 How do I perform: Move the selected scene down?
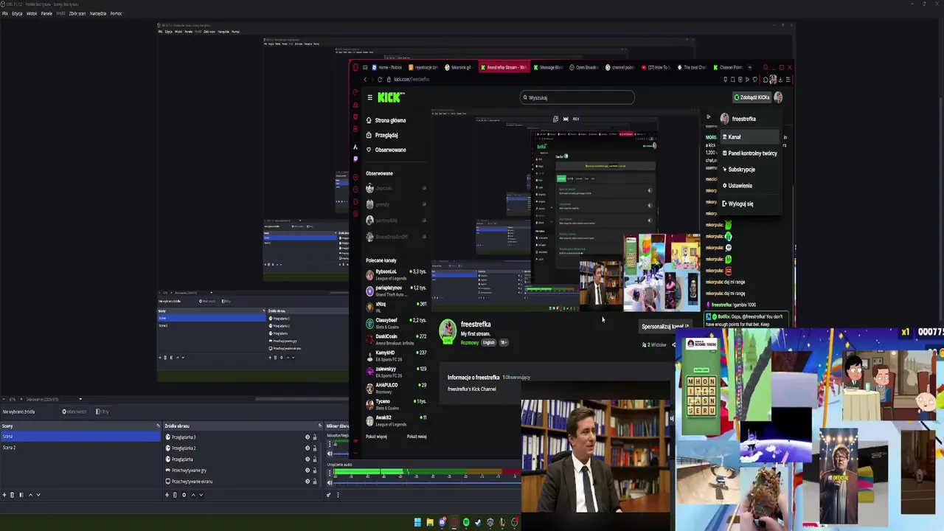38,495
